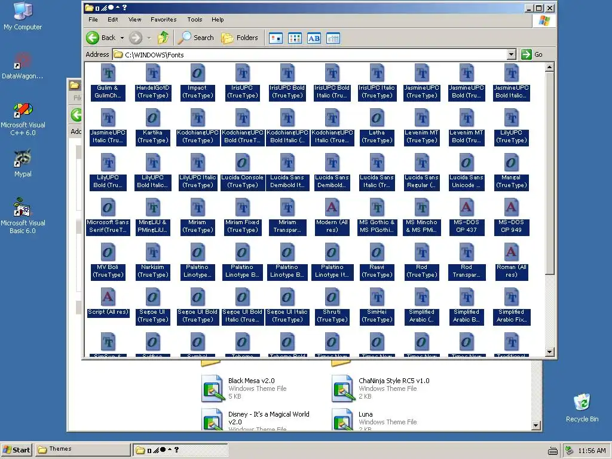
Task: Open the Edit menu
Action: click(x=113, y=20)
